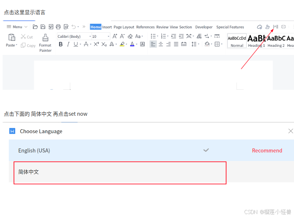Click the Save icon in quick toolbar
The image size is (294, 217).
click(x=43, y=27)
